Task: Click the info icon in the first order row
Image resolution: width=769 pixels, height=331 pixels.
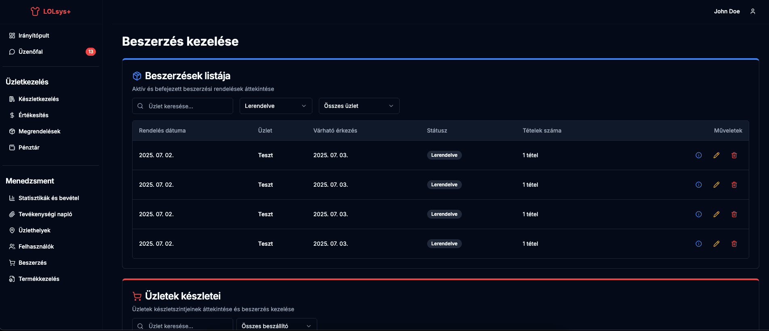Action: tap(698, 155)
